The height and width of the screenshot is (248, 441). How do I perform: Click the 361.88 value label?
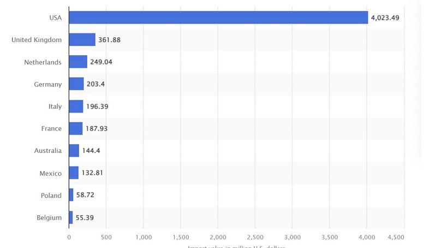click(x=111, y=40)
